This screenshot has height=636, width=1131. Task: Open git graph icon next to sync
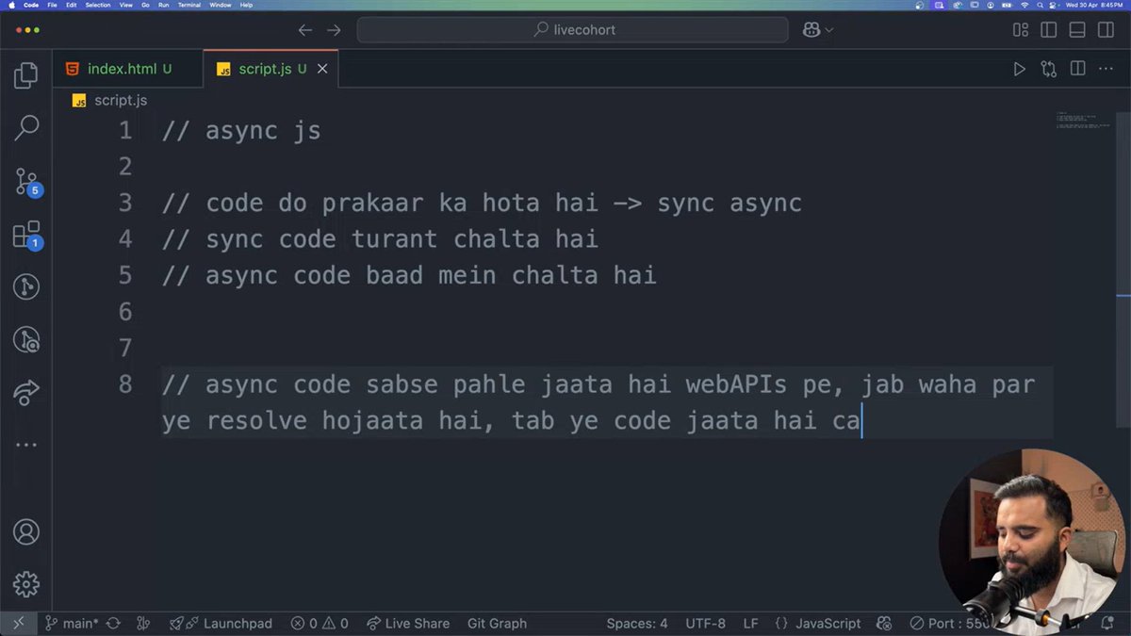(142, 623)
